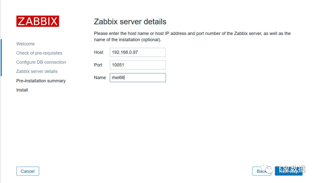Go back using the Back button
Image resolution: width=316 pixels, height=183 pixels.
coord(261,171)
